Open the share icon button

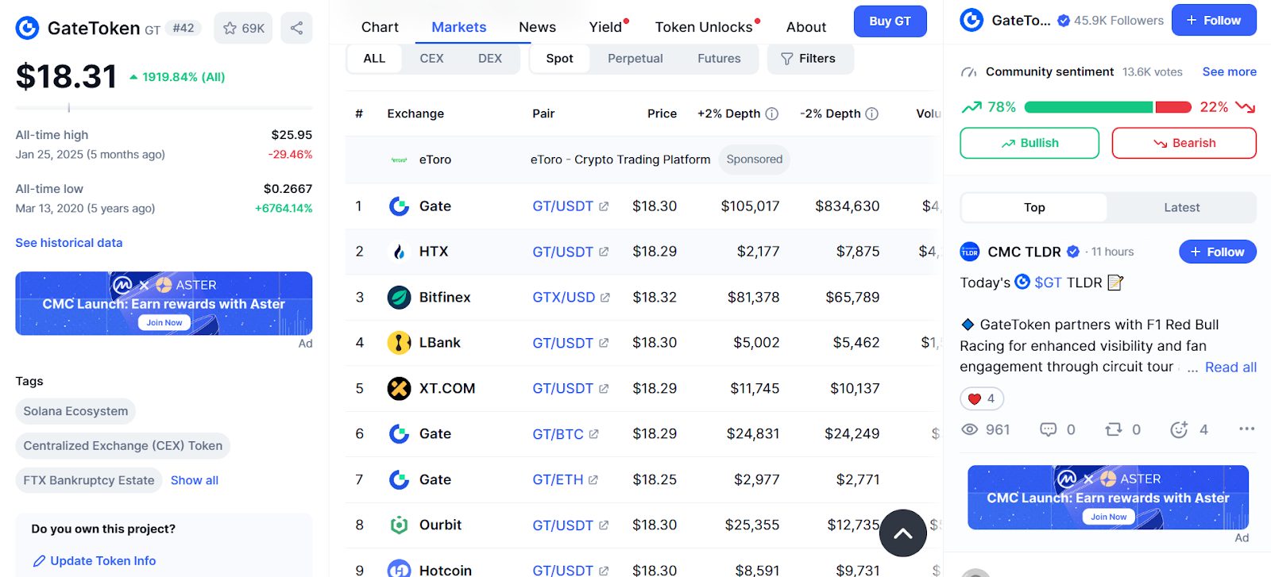(x=296, y=28)
